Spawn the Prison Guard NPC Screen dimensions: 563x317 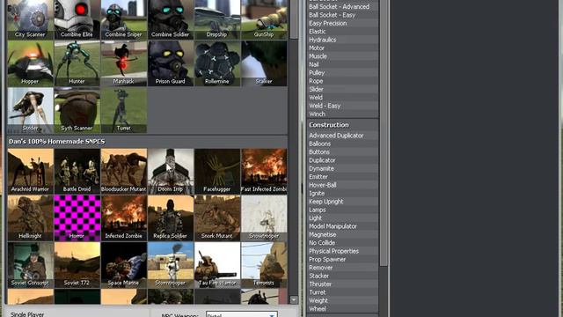pyautogui.click(x=170, y=63)
